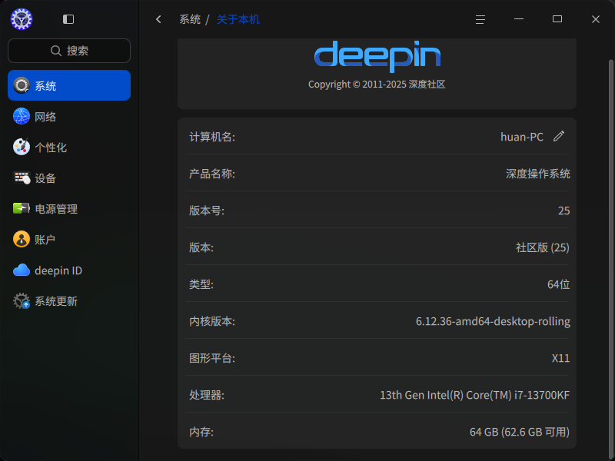This screenshot has width=615, height=461.
Task: Click the Copyright 2011-2025 text
Action: coord(377,85)
